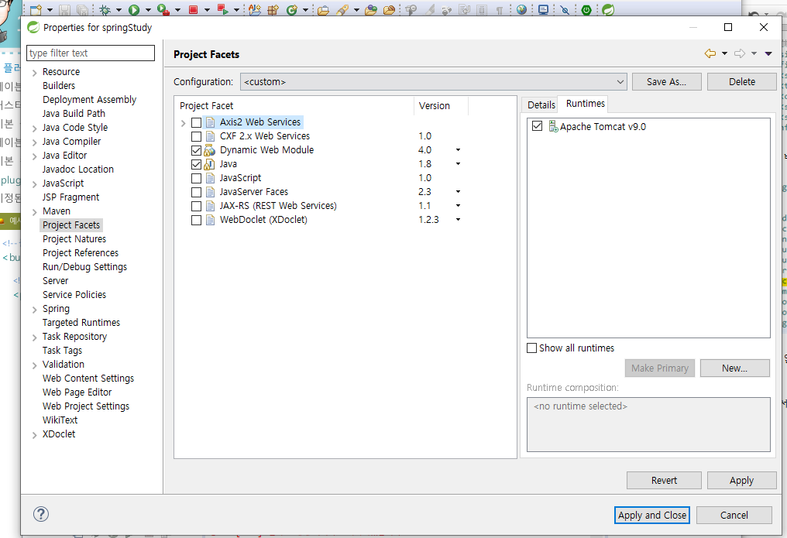Image resolution: width=787 pixels, height=538 pixels.
Task: Enable the JavaScript facet checkbox
Action: [x=196, y=179]
